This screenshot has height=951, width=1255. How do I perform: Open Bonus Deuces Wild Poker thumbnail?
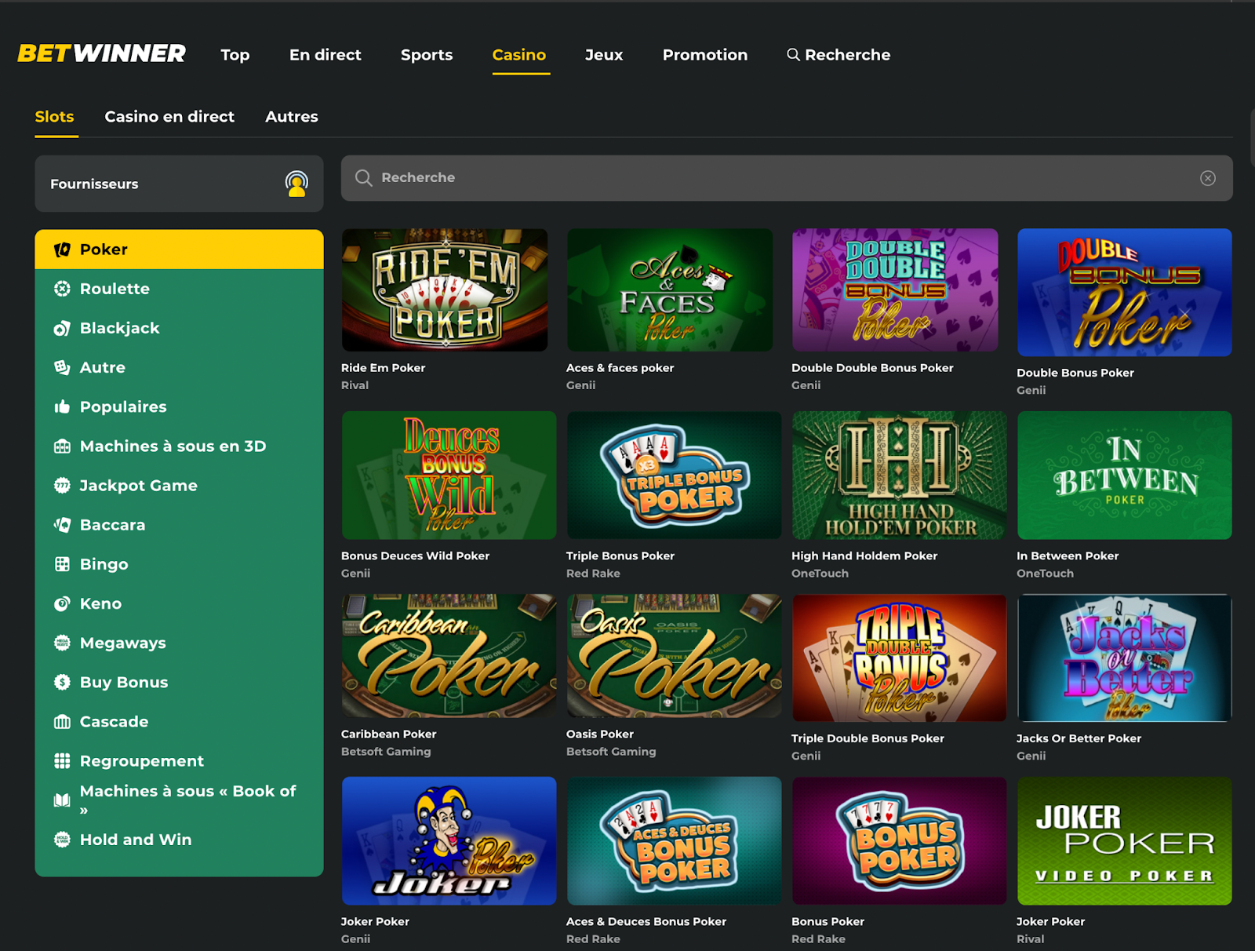[x=449, y=475]
